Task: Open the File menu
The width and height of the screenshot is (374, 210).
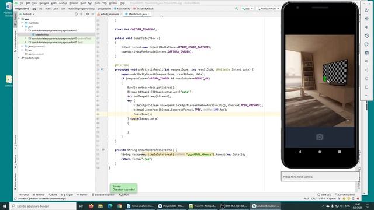Action: click(x=22, y=3)
